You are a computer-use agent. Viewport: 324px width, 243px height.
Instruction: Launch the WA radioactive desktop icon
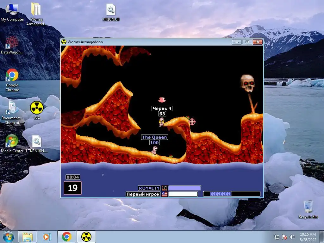(37, 110)
